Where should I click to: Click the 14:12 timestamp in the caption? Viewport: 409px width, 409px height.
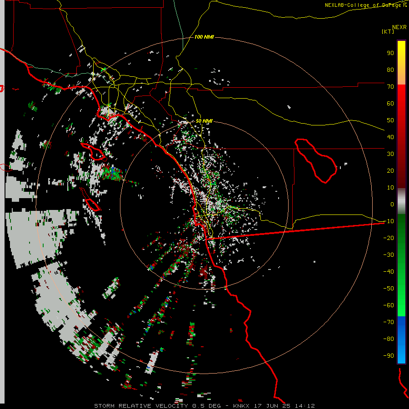coord(305,406)
